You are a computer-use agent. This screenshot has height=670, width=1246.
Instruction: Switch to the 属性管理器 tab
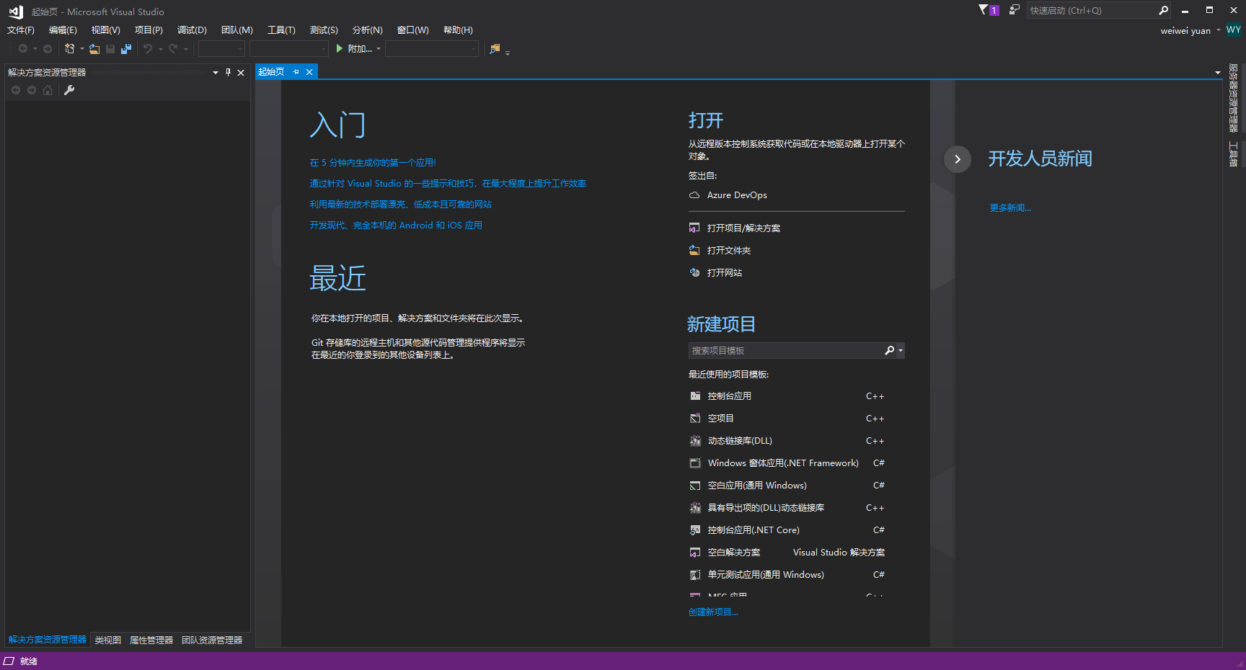151,640
